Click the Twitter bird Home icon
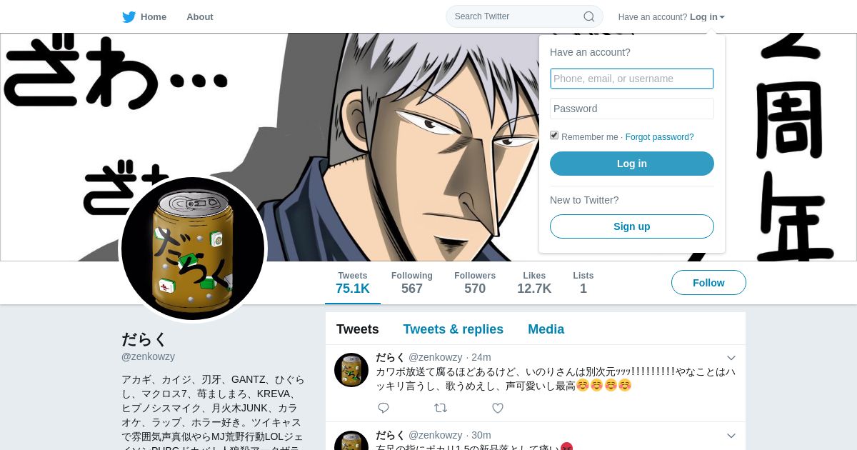 coord(129,17)
